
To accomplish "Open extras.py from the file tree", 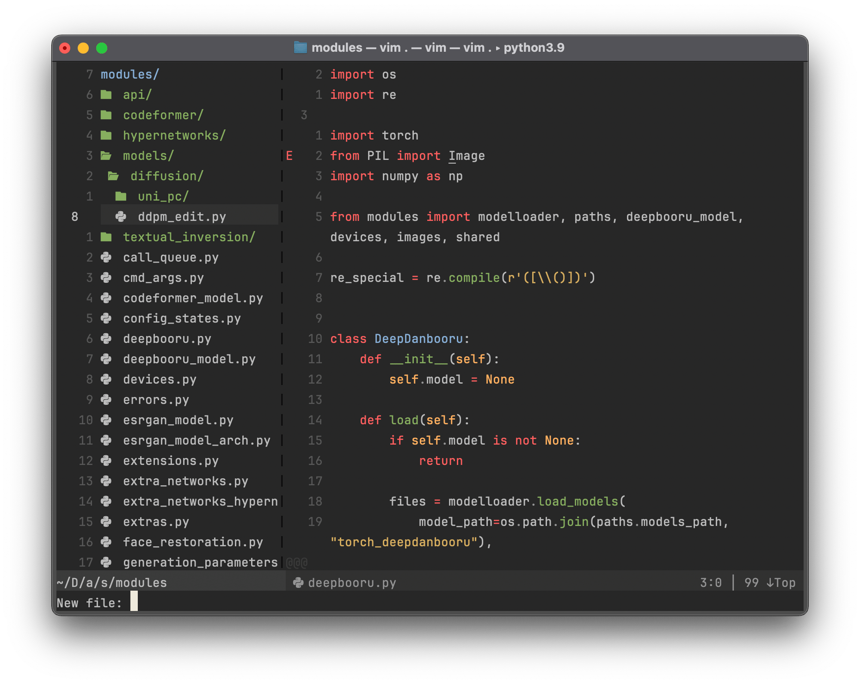I will (156, 522).
